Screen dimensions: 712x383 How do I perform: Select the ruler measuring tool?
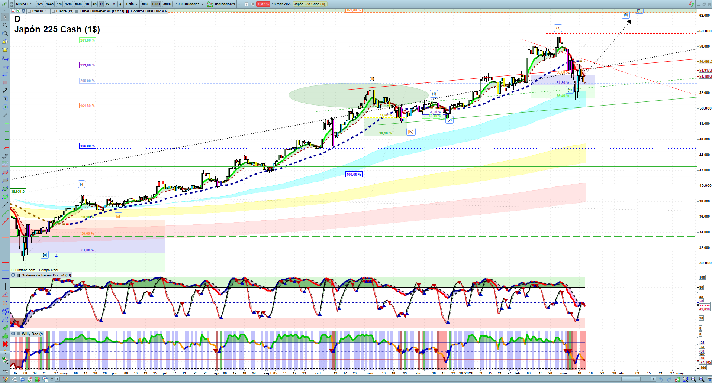(5, 156)
